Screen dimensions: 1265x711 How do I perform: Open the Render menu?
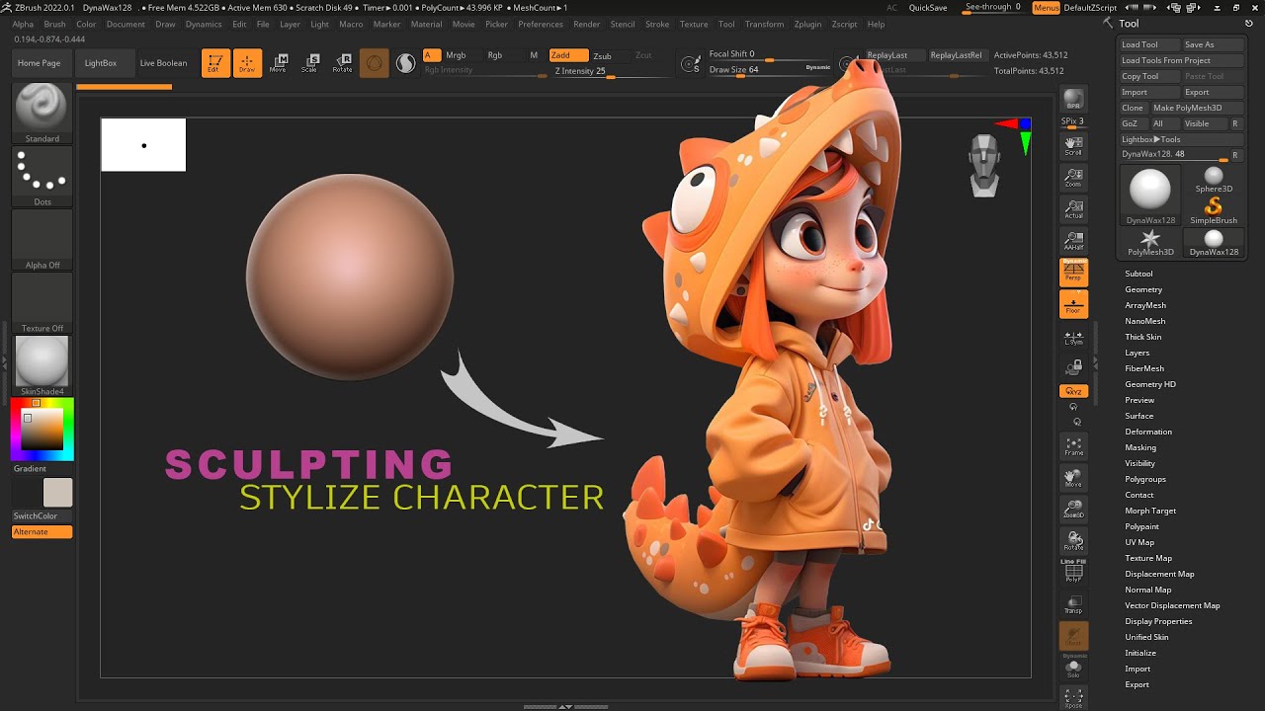(x=587, y=24)
